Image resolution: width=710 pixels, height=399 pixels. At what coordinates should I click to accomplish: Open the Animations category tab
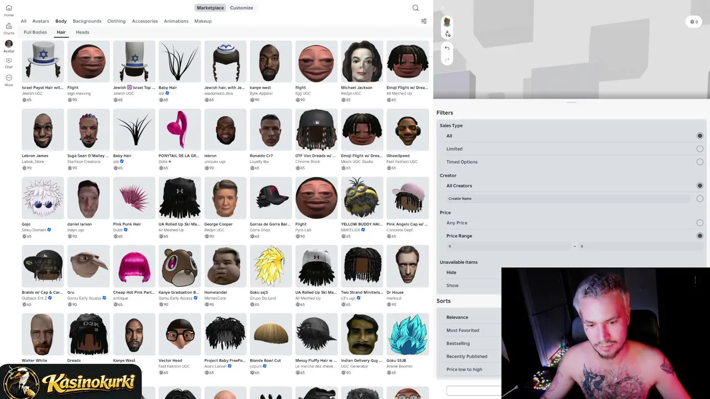(x=176, y=21)
